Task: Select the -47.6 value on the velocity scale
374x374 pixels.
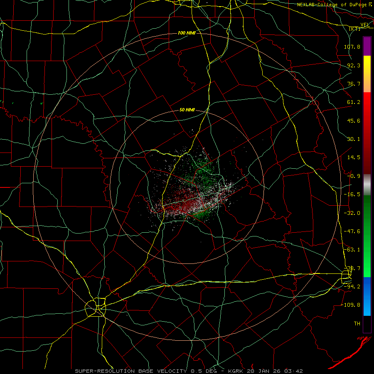Action: pyautogui.click(x=352, y=231)
